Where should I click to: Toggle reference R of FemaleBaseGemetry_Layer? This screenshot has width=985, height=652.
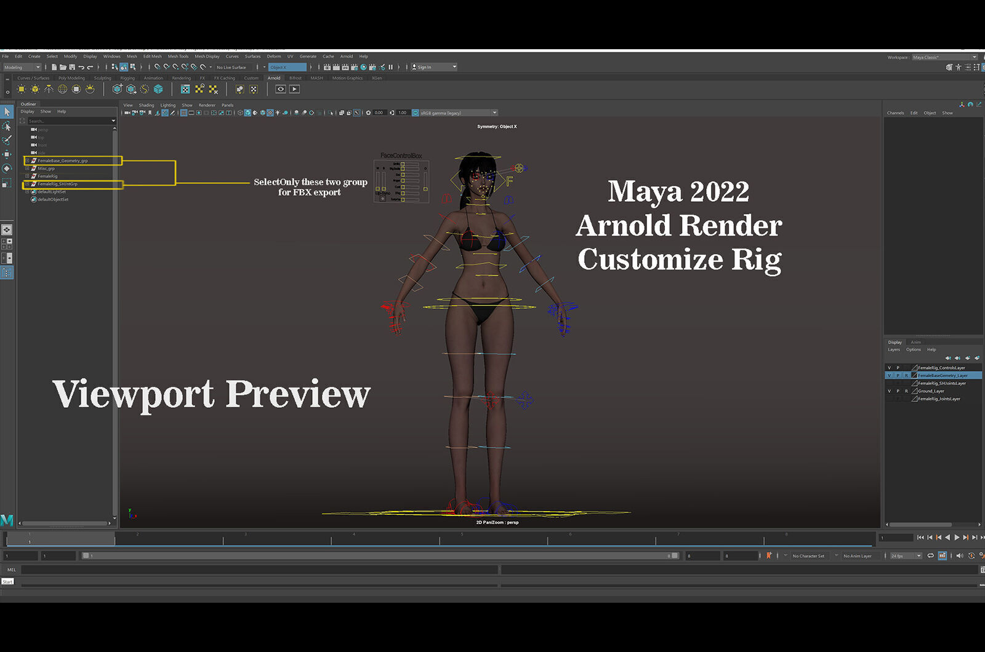coord(906,375)
